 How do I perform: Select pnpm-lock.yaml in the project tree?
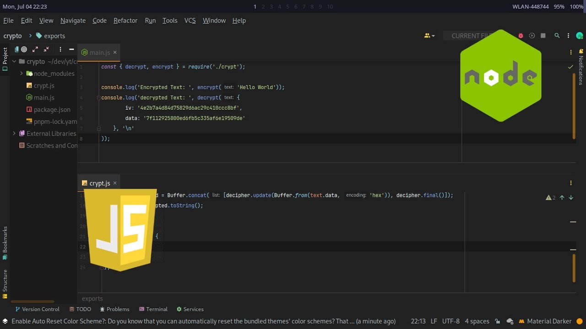pyautogui.click(x=51, y=122)
